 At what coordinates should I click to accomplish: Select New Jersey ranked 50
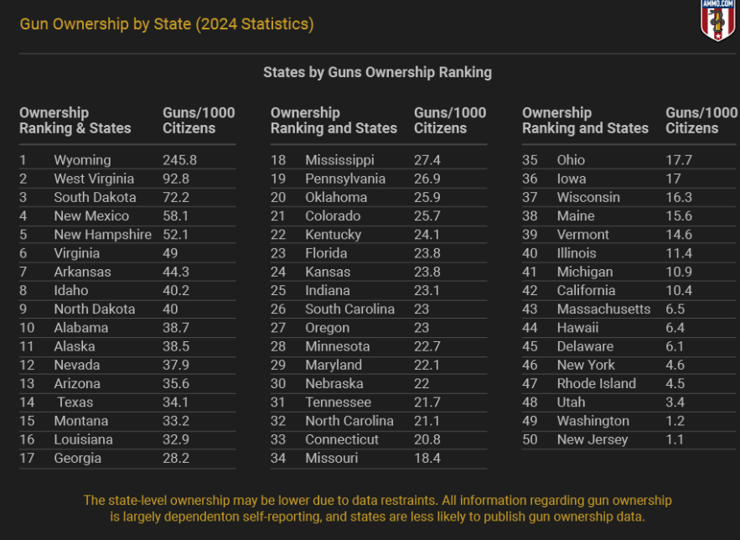click(x=592, y=439)
